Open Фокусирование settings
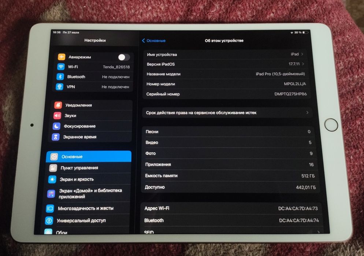Image resolution: width=364 pixels, height=256 pixels. point(91,126)
